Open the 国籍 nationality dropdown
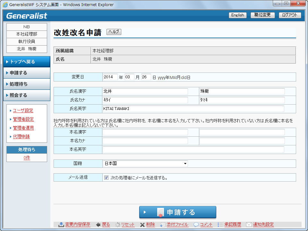 [145, 164]
